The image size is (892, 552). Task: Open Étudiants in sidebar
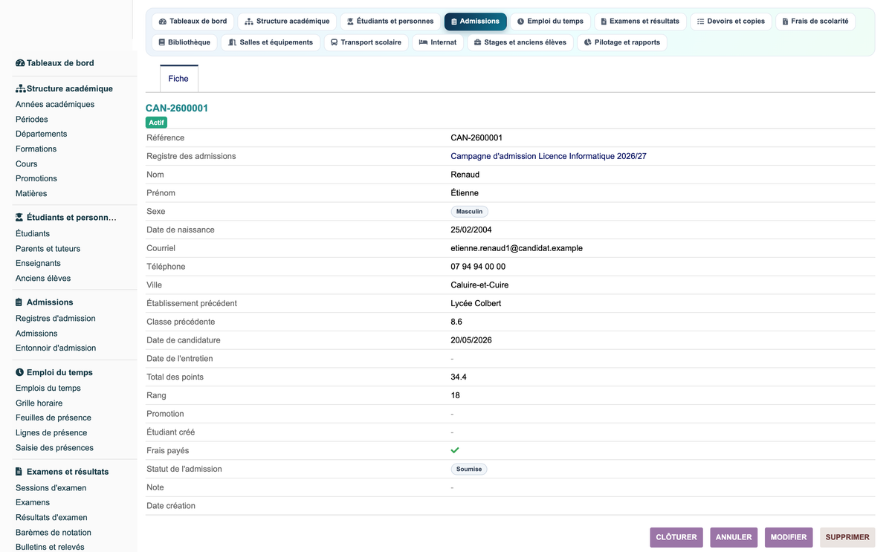coord(33,234)
